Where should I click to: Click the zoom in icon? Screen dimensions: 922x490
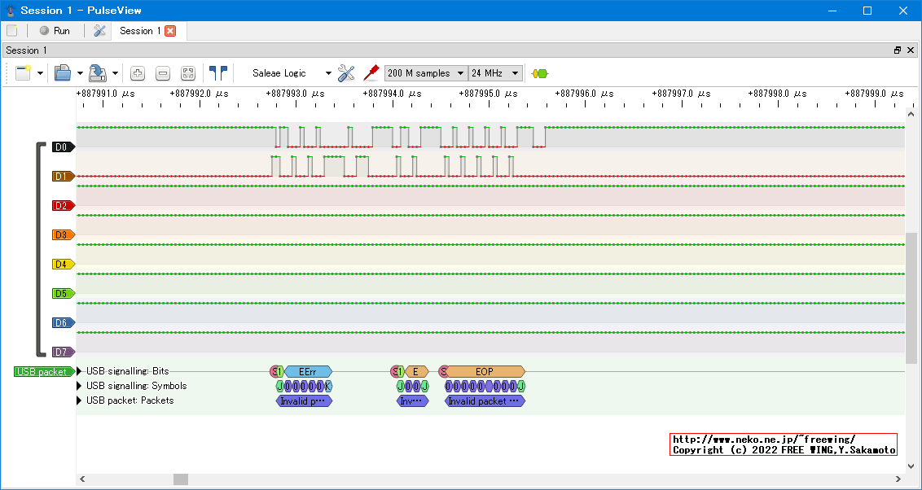click(138, 73)
